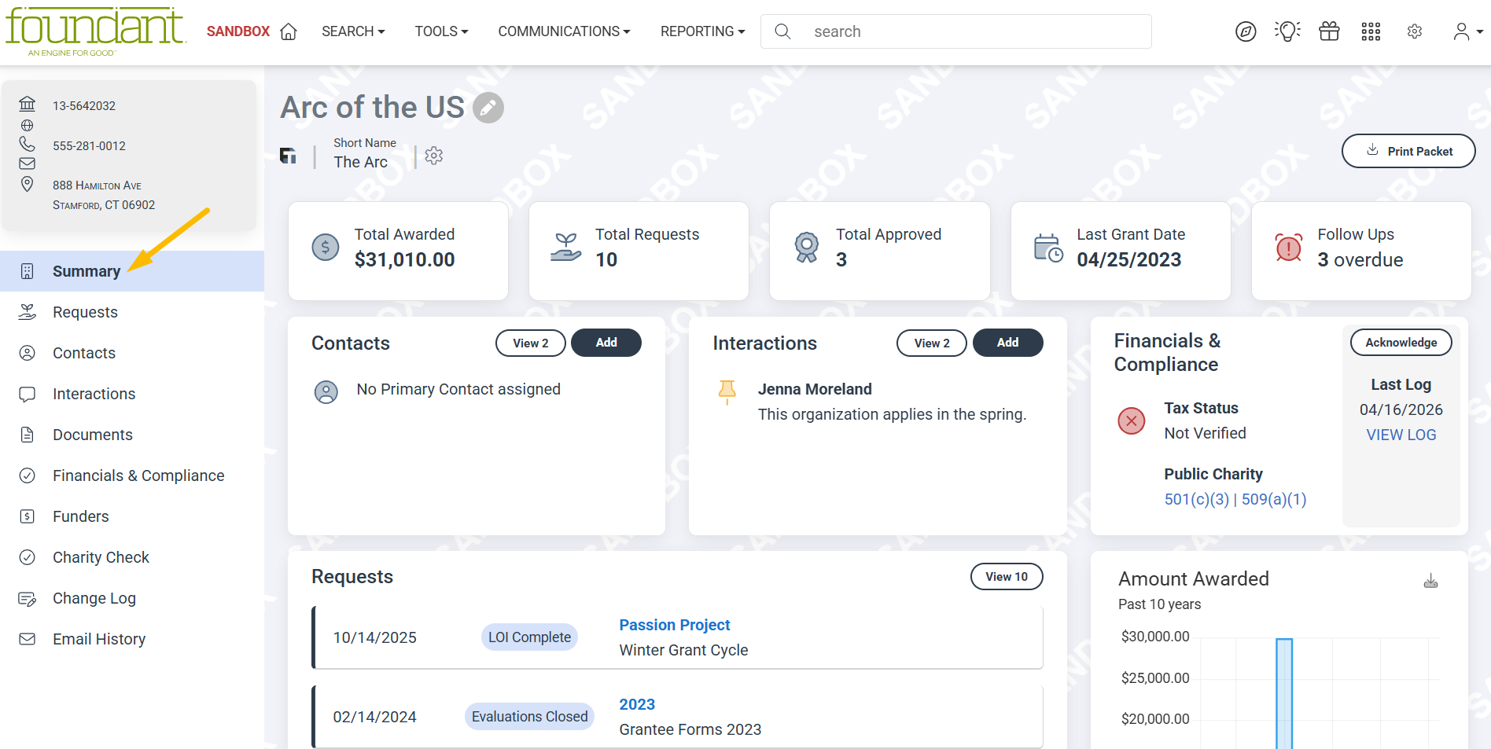Viewport: 1491px width, 749px height.
Task: Expand the TOOLS menu
Action: pos(442,31)
